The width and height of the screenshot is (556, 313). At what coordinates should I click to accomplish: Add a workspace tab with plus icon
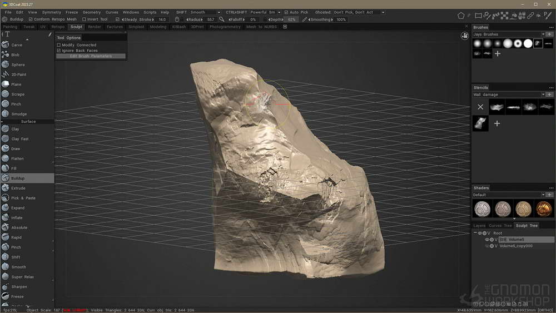coord(285,27)
